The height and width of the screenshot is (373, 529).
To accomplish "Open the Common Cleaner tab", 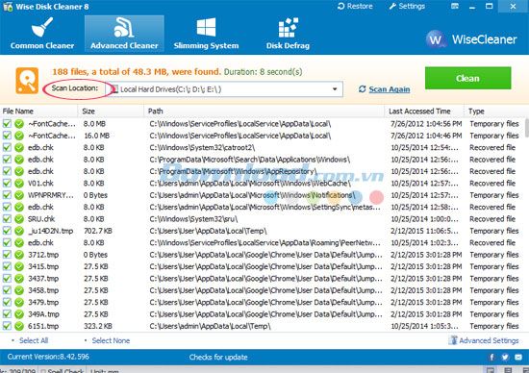I will pyautogui.click(x=42, y=34).
